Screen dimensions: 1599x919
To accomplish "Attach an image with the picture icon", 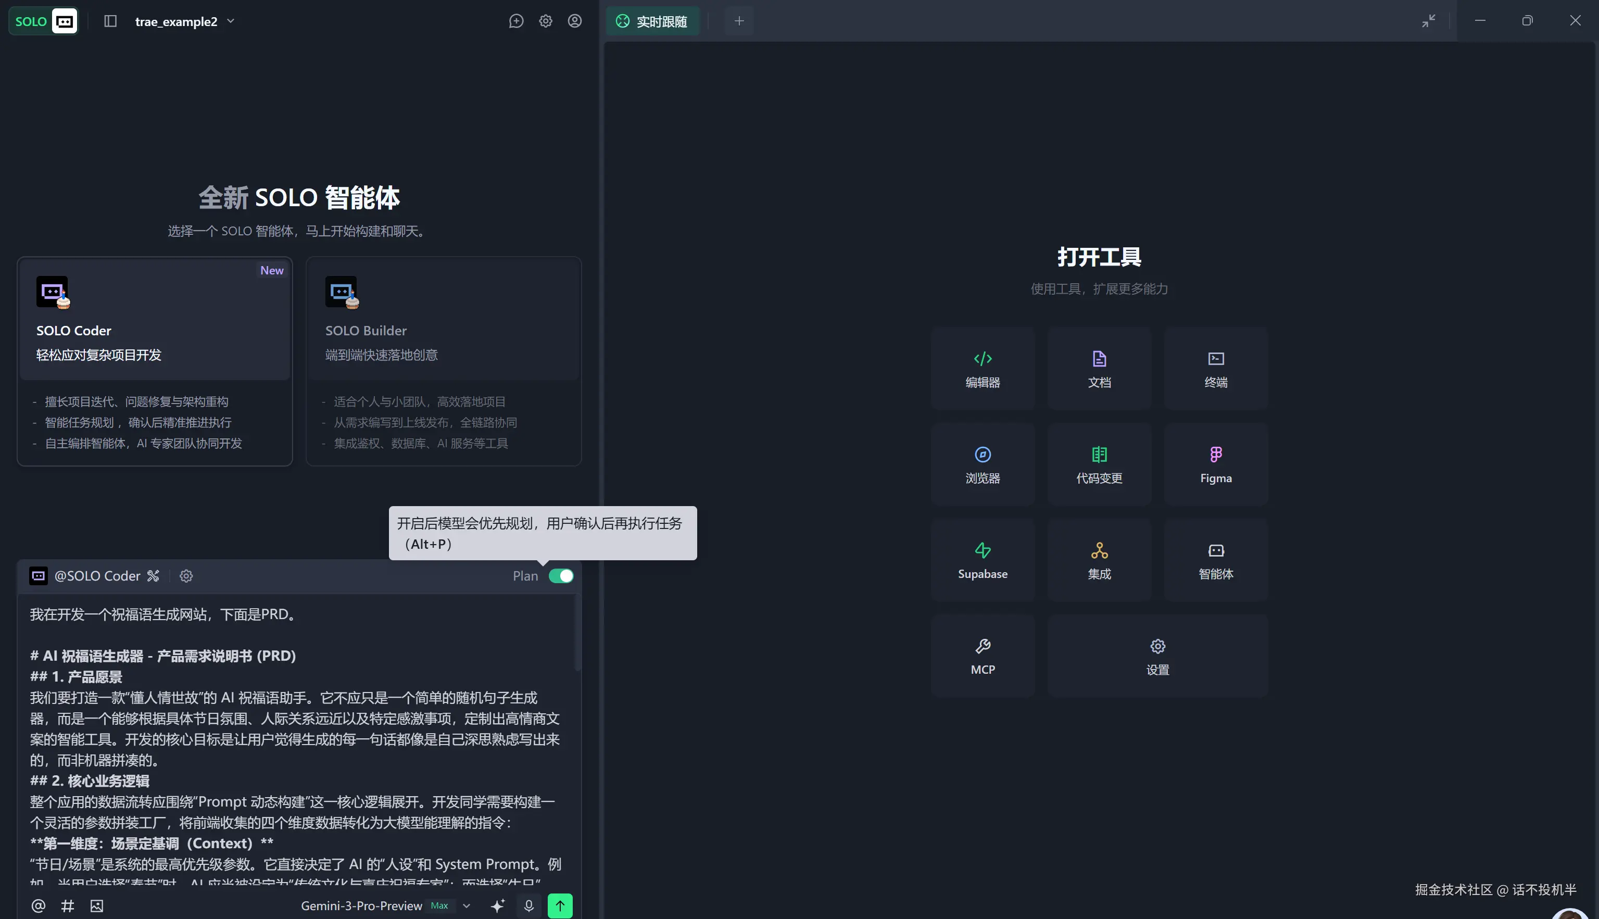I will (96, 906).
